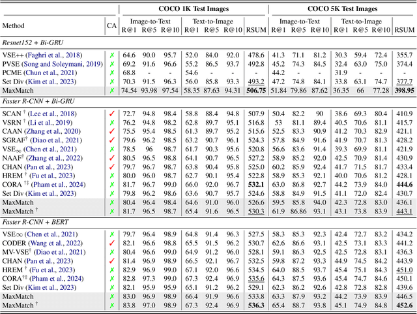The width and height of the screenshot is (417, 314).
Task: Click the red checkmark in the CODER row
Action: [111, 243]
